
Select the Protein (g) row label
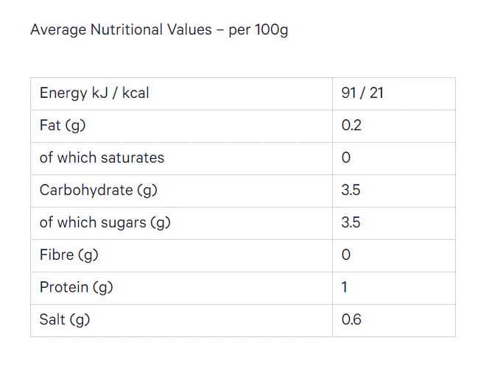pyautogui.click(x=77, y=287)
